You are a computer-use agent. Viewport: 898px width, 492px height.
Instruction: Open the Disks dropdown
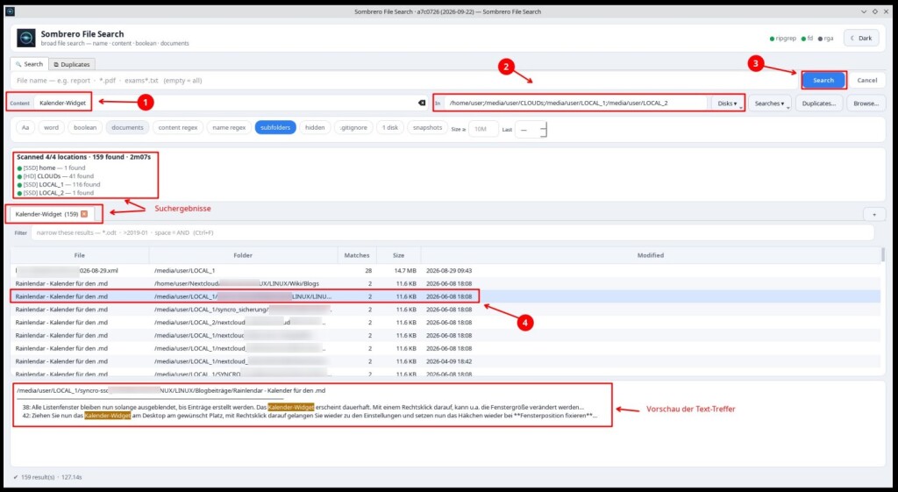727,103
